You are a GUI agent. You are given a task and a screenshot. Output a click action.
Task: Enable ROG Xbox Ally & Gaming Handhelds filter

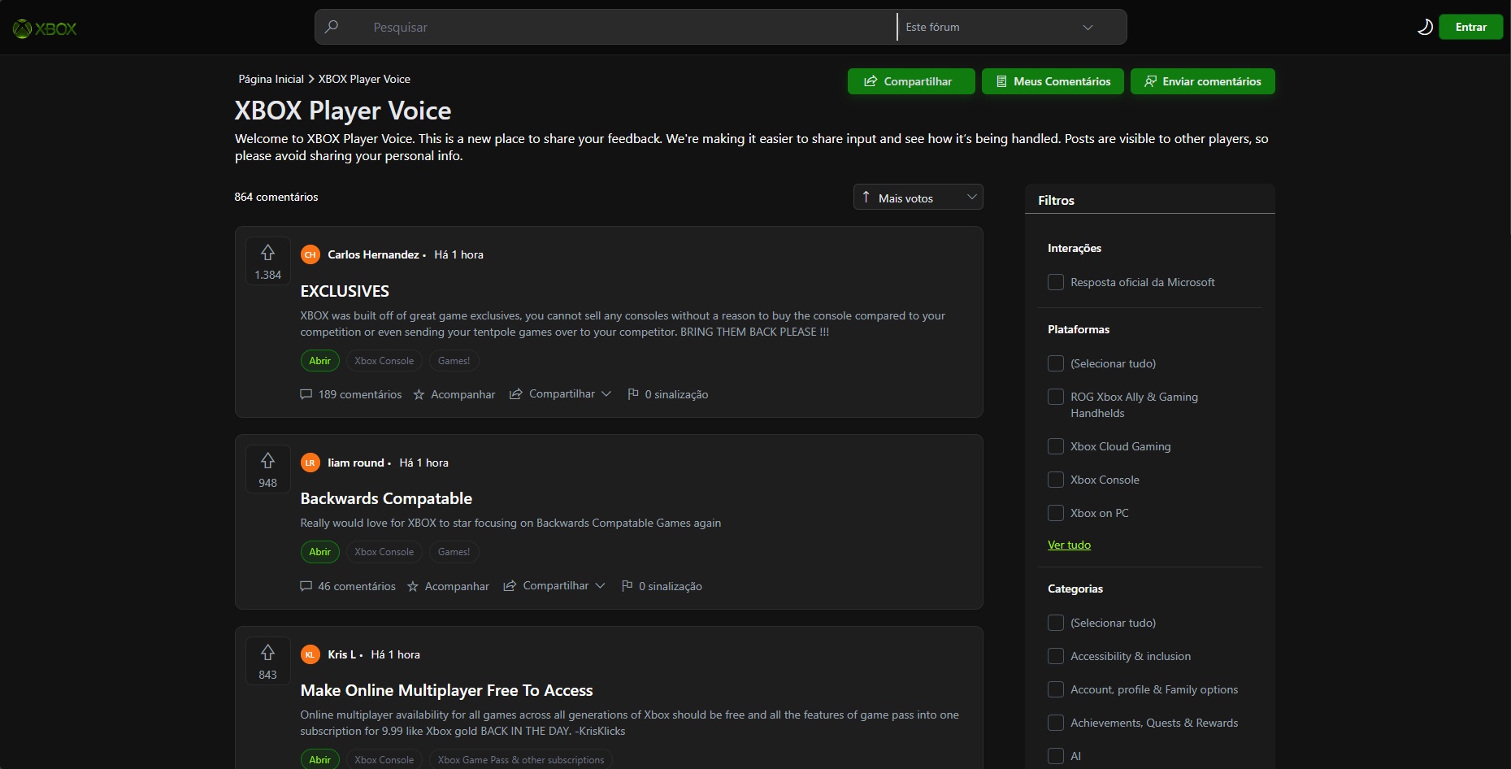pos(1056,397)
